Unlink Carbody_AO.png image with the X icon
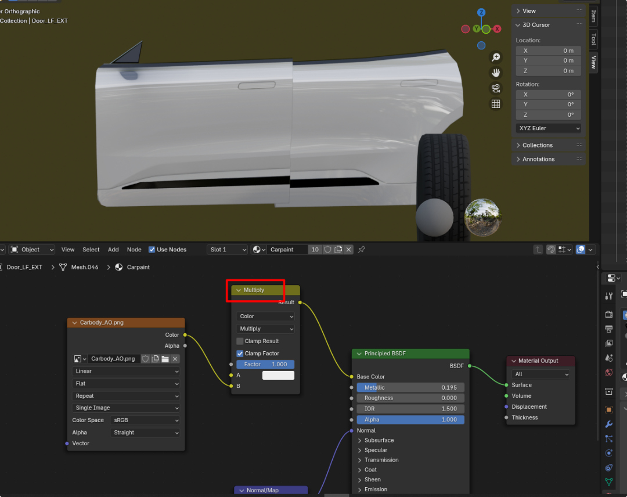627x497 pixels. point(175,359)
